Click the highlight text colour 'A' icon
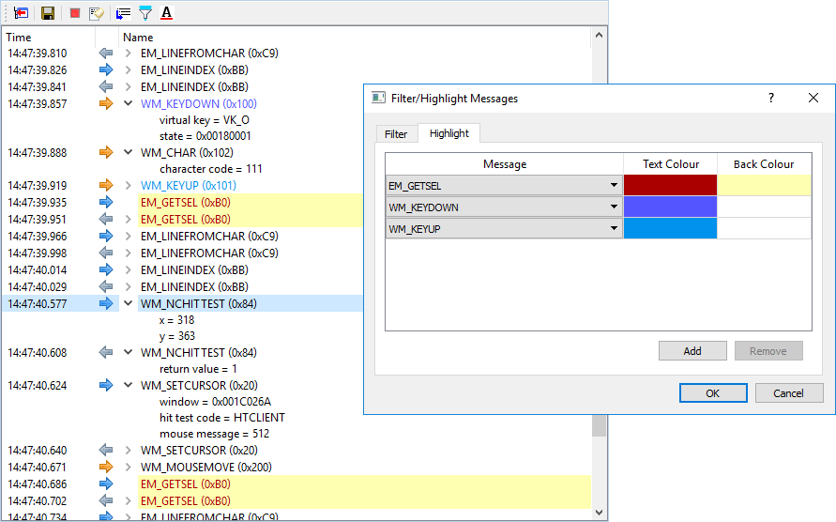 [x=166, y=13]
